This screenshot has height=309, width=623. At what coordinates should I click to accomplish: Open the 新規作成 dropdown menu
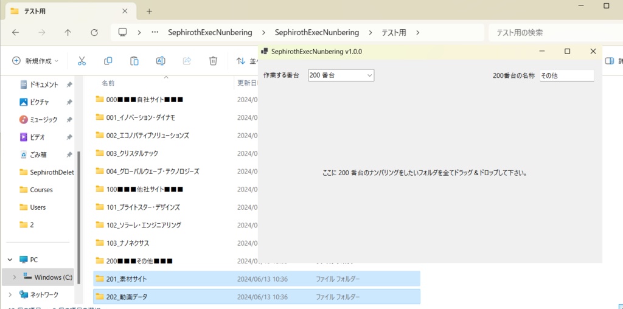[x=35, y=61]
